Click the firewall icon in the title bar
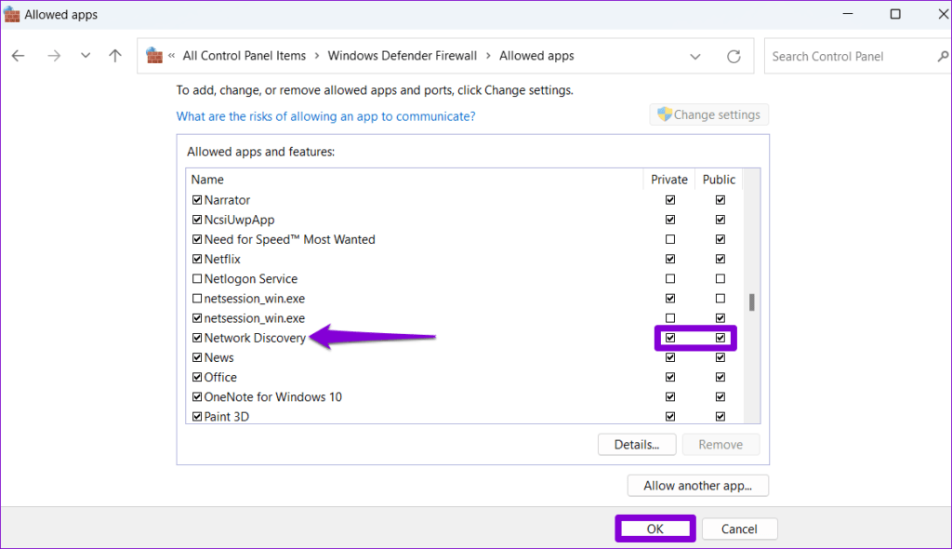This screenshot has width=952, height=549. point(10,13)
